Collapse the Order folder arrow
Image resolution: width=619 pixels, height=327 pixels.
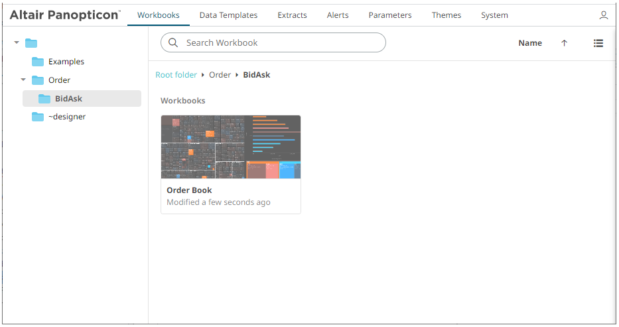pos(23,80)
